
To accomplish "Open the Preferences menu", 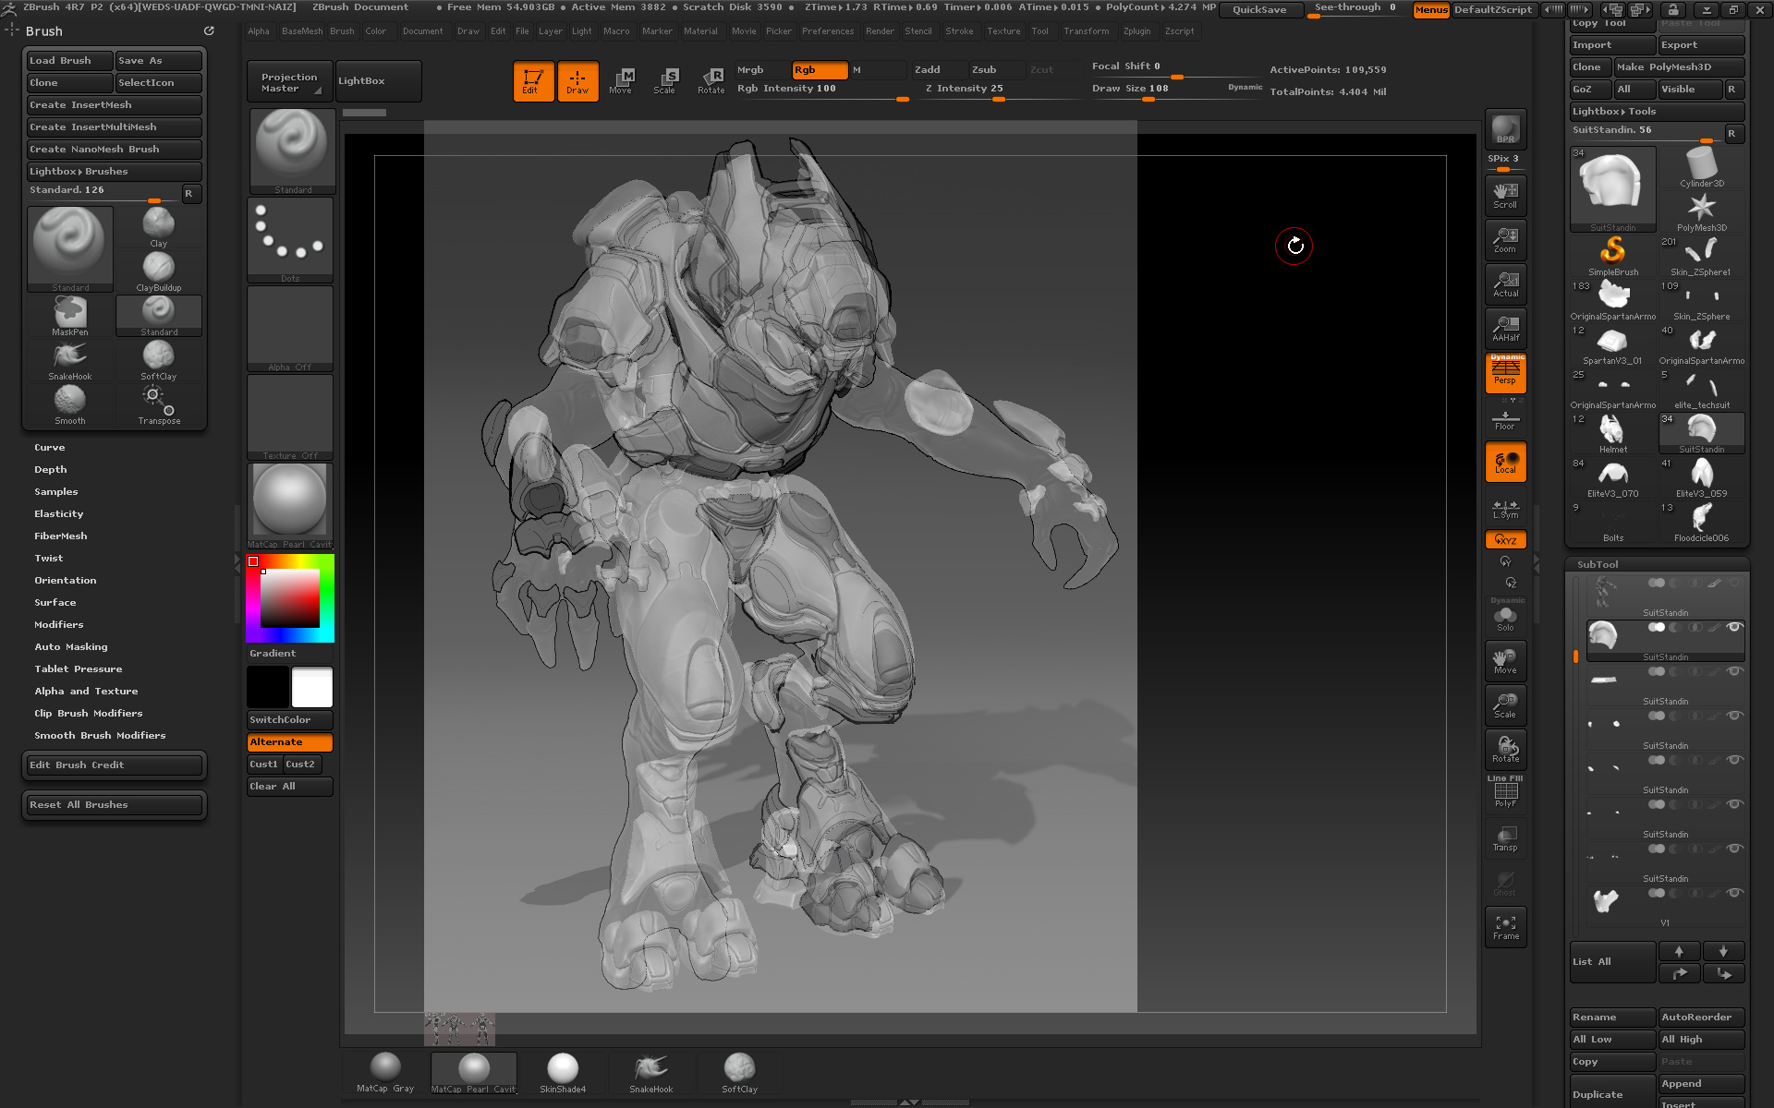I will [827, 31].
